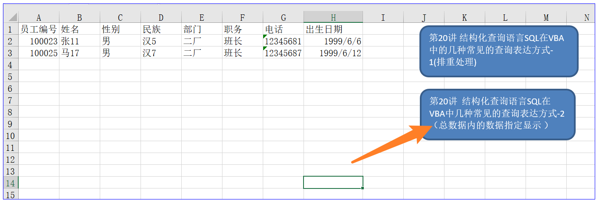Select cell containing 汉5
This screenshot has width=599, height=202.
[161, 41]
